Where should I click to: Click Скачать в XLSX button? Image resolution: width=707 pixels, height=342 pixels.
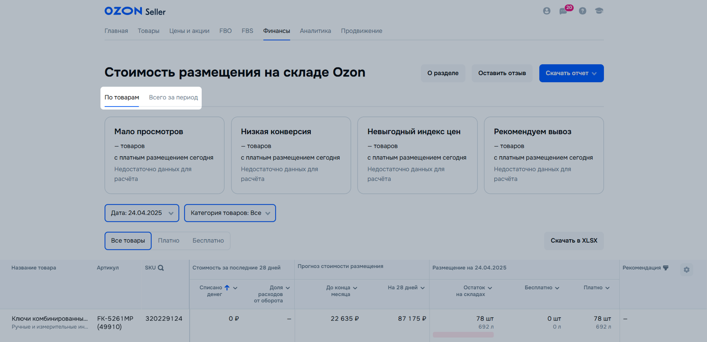click(574, 241)
